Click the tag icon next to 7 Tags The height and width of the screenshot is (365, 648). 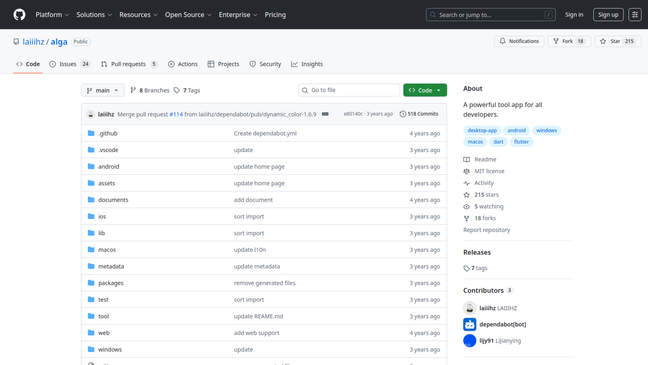tap(177, 90)
